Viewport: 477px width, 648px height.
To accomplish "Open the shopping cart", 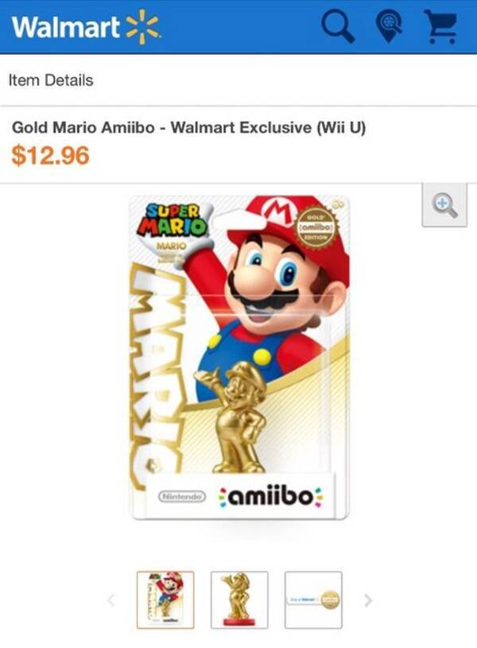I will [441, 26].
